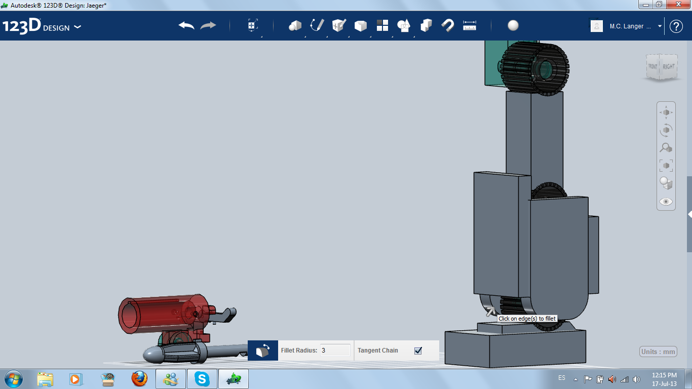The height and width of the screenshot is (389, 692).
Task: Expand the M.C. Langer account dropdown
Action: pyautogui.click(x=660, y=26)
